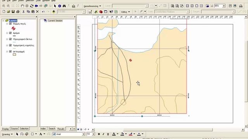Open the Editor Toolbar icon
The width and height of the screenshot is (248, 139).
(90, 12)
